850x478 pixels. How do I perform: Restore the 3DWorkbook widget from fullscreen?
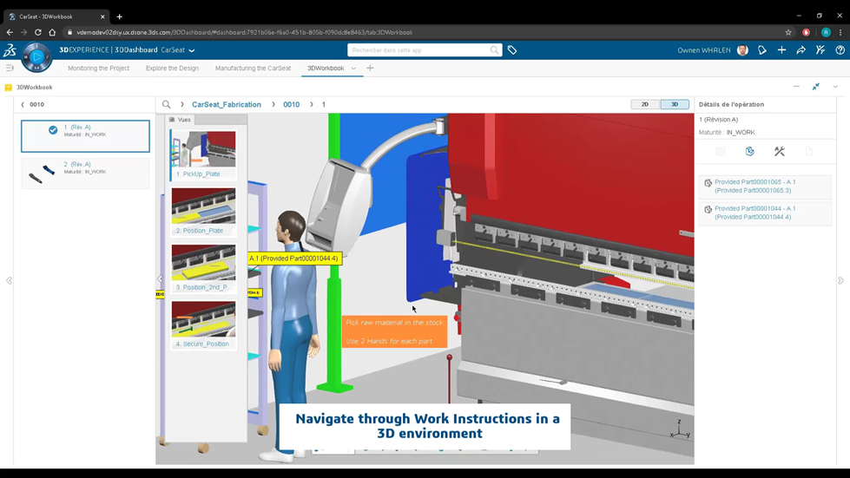click(816, 87)
